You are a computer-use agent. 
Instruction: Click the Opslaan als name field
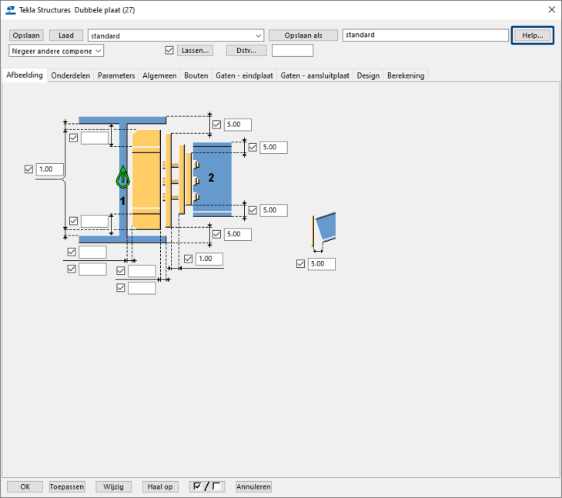(425, 35)
